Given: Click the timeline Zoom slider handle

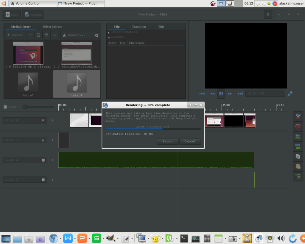Looking at the screenshot, I should click(x=25, y=107).
